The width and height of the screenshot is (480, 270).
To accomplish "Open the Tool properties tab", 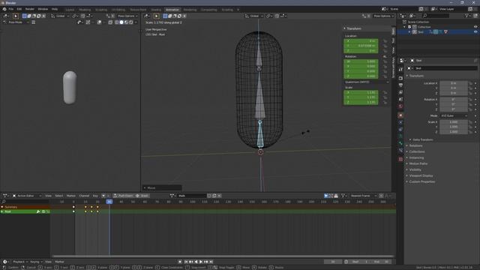I will tap(400, 70).
